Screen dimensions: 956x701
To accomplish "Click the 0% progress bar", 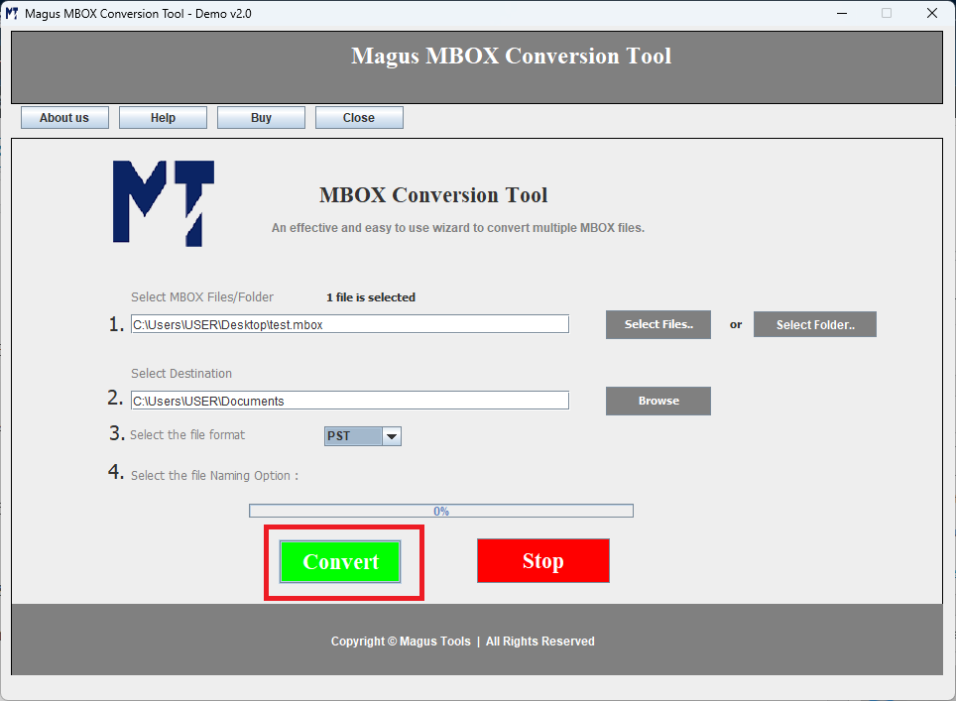I will (441, 511).
